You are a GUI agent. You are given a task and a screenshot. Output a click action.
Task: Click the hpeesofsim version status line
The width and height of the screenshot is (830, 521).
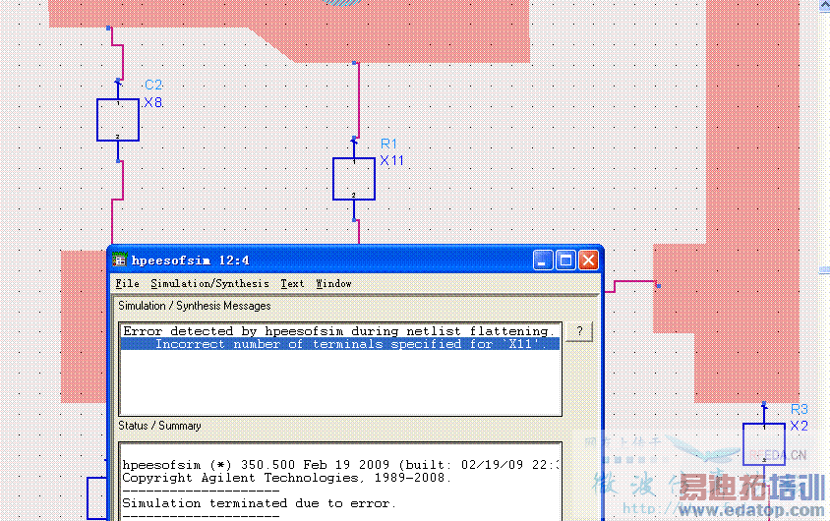click(x=340, y=464)
